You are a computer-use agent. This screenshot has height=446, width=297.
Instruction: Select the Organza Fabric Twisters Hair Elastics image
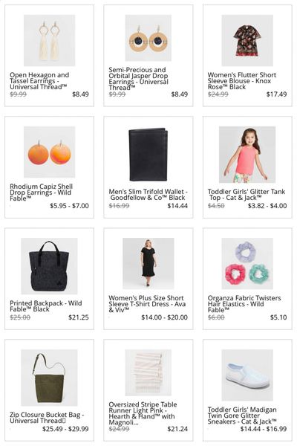247,263
